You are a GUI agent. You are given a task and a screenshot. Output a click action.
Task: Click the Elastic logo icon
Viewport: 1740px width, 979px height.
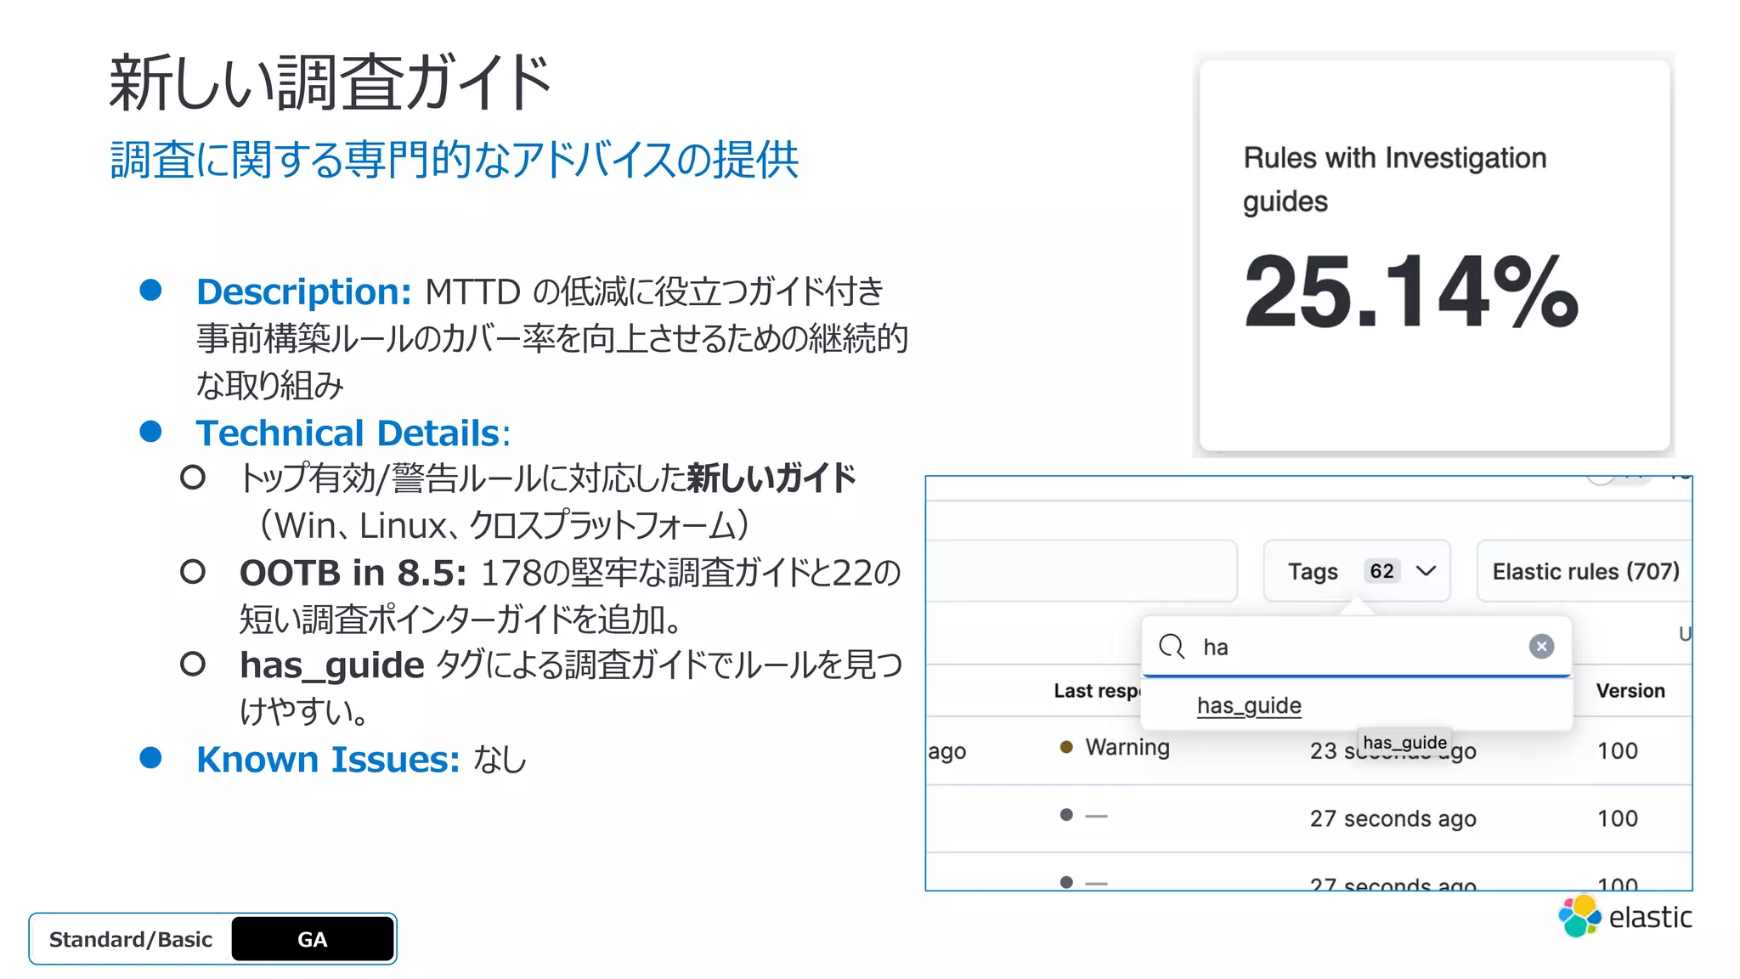(1579, 916)
